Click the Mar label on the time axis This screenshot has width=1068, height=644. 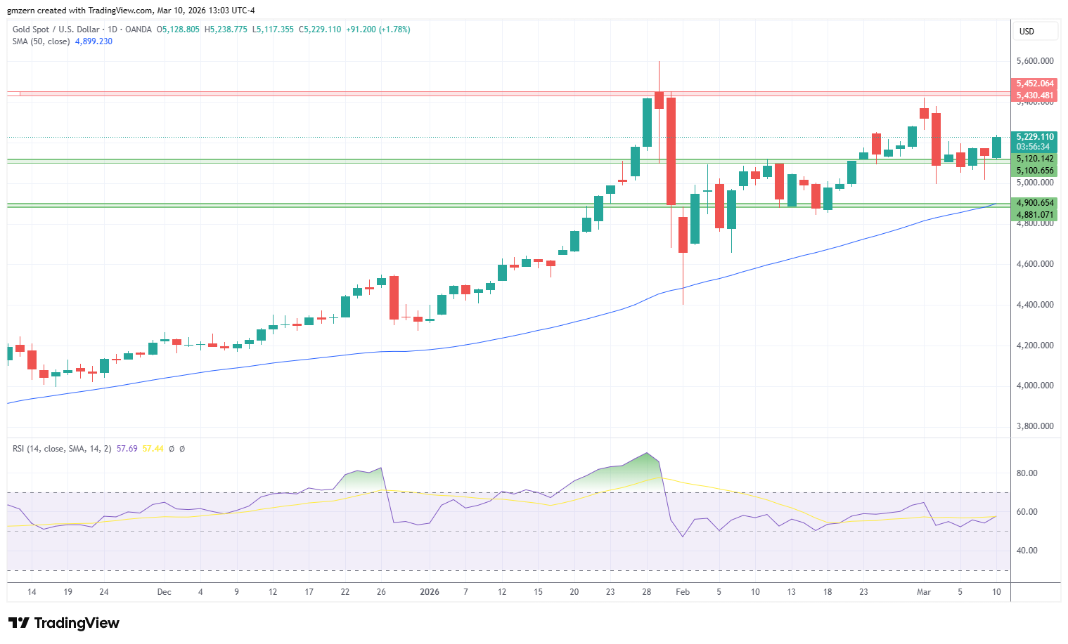pos(924,592)
